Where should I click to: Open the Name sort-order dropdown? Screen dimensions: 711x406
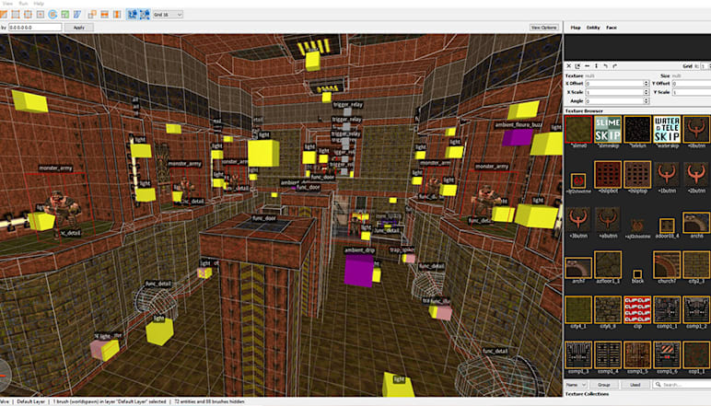576,385
